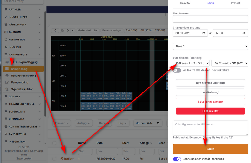251x163 pixels.
Task: Open the Bane 1 field dropdown
Action: click(x=210, y=46)
